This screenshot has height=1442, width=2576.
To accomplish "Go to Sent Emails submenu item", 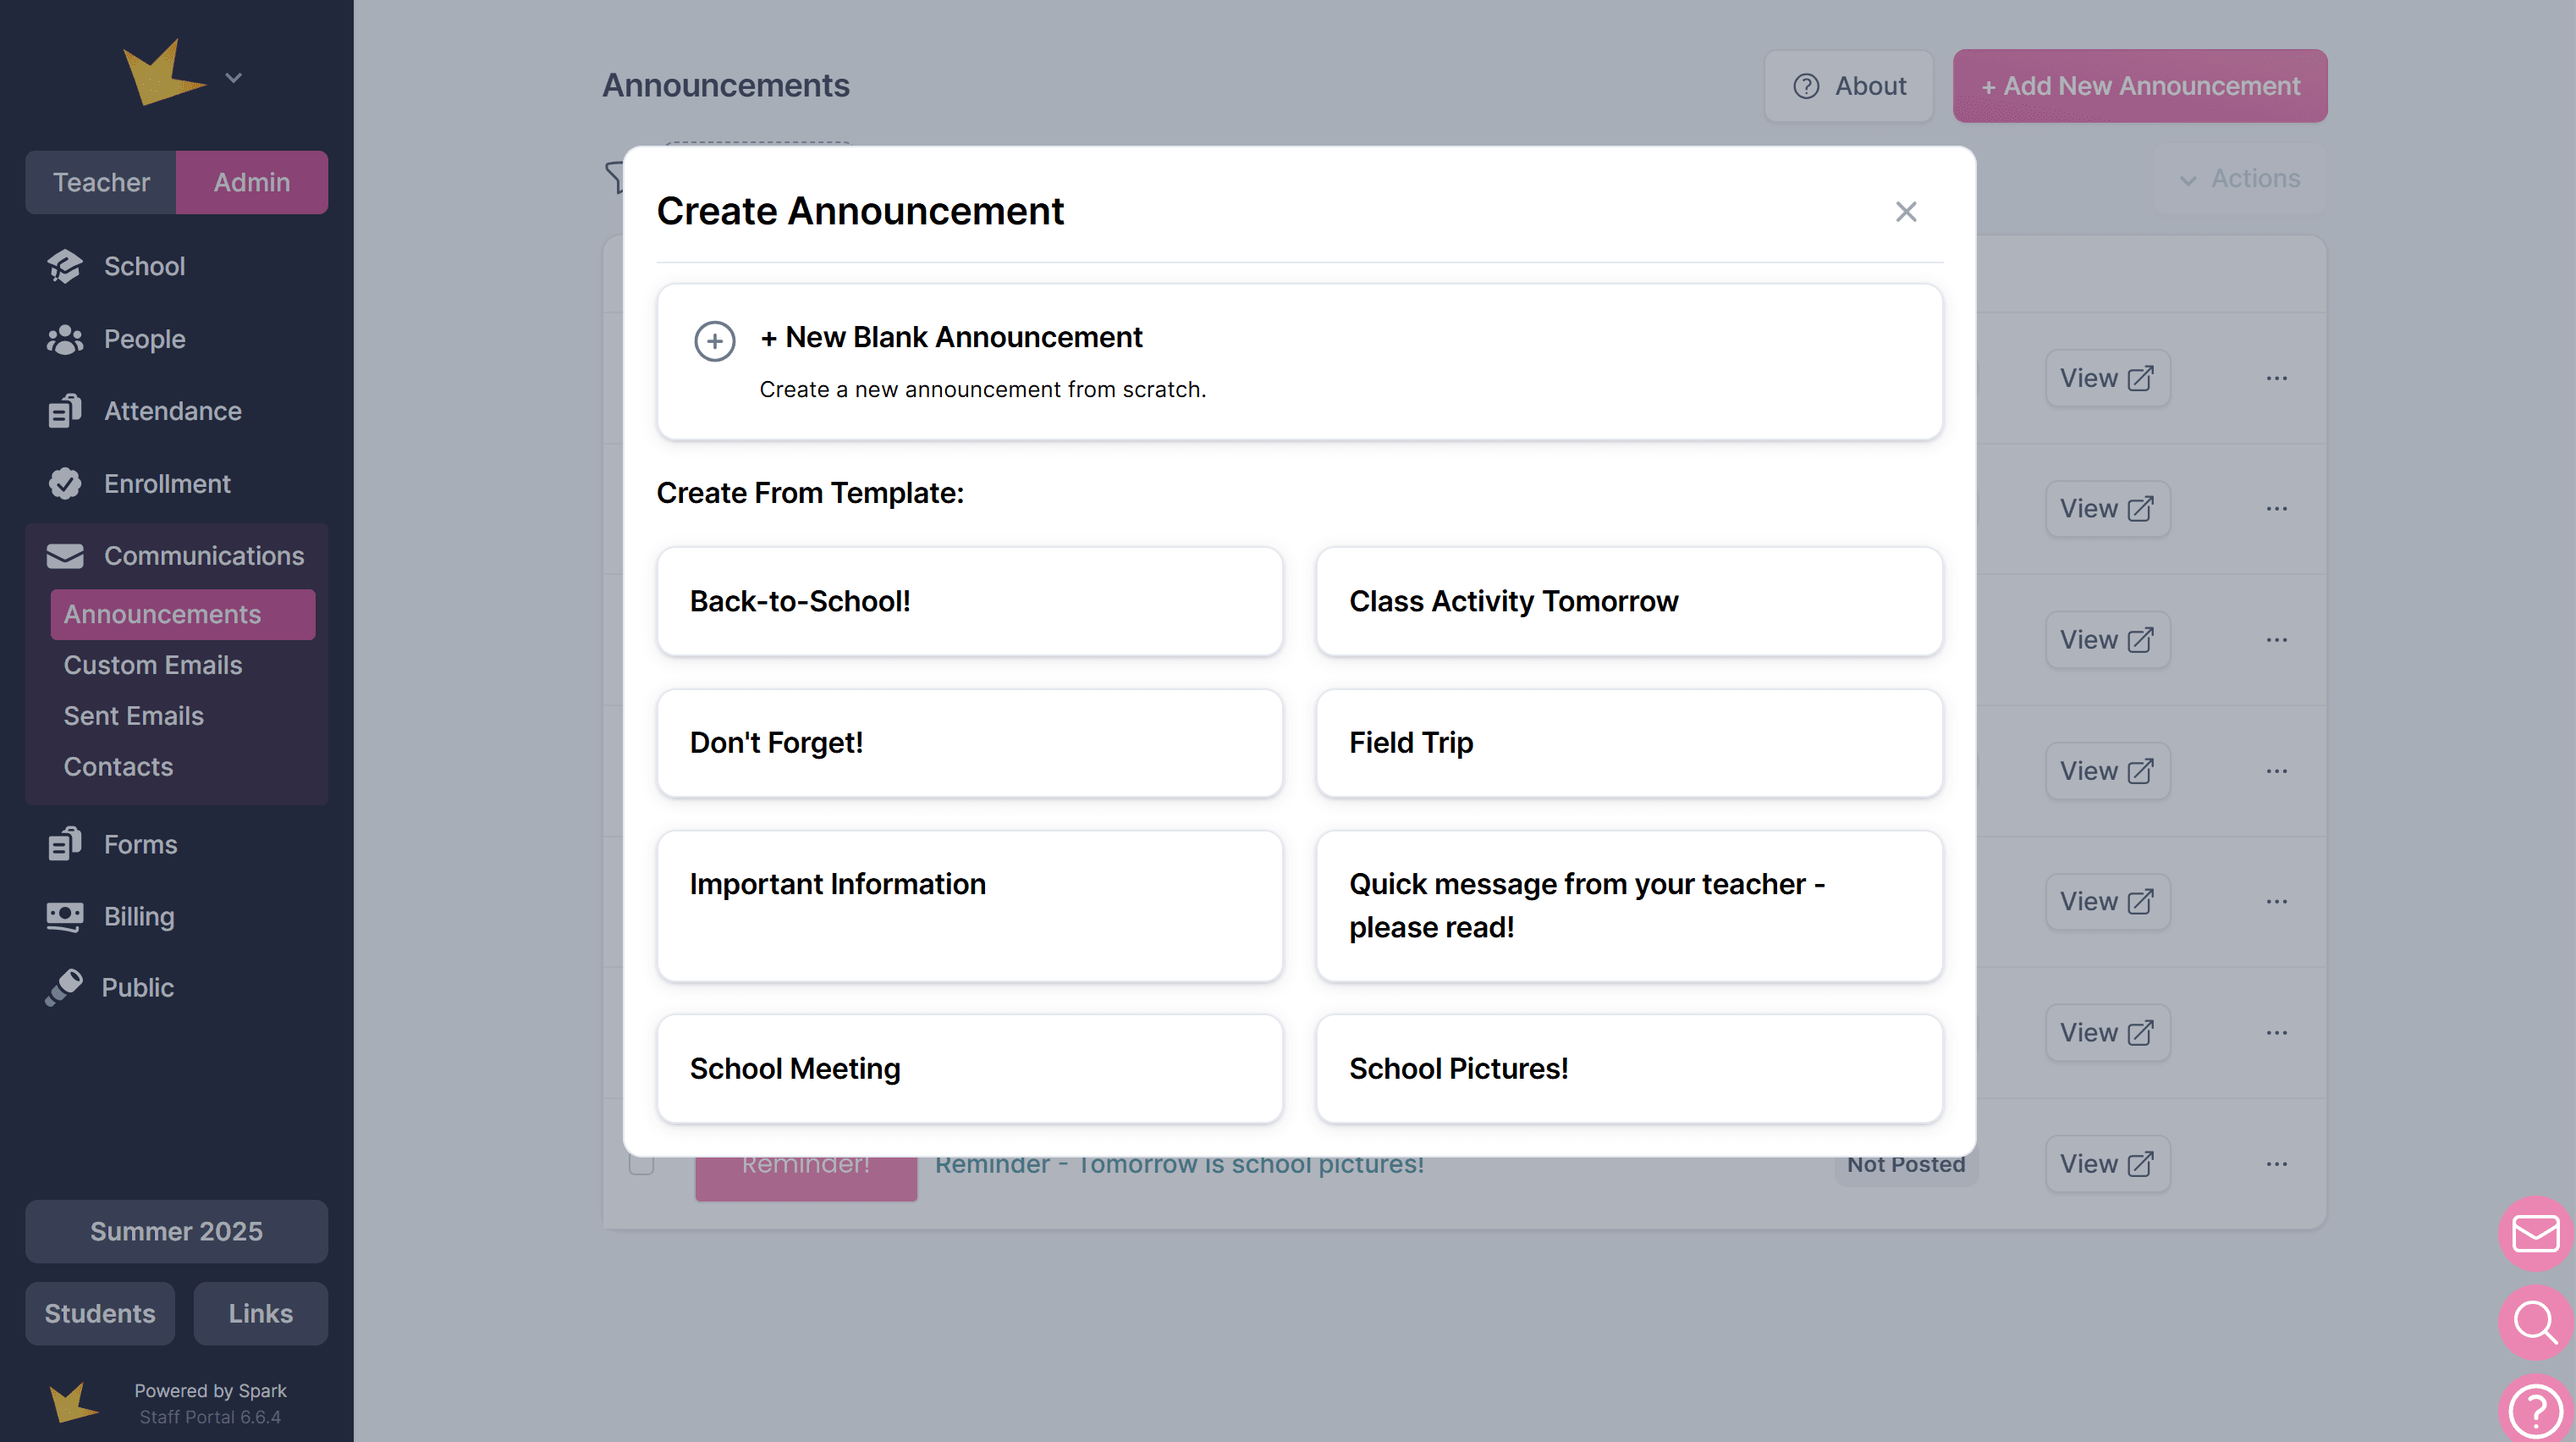I will point(134,716).
